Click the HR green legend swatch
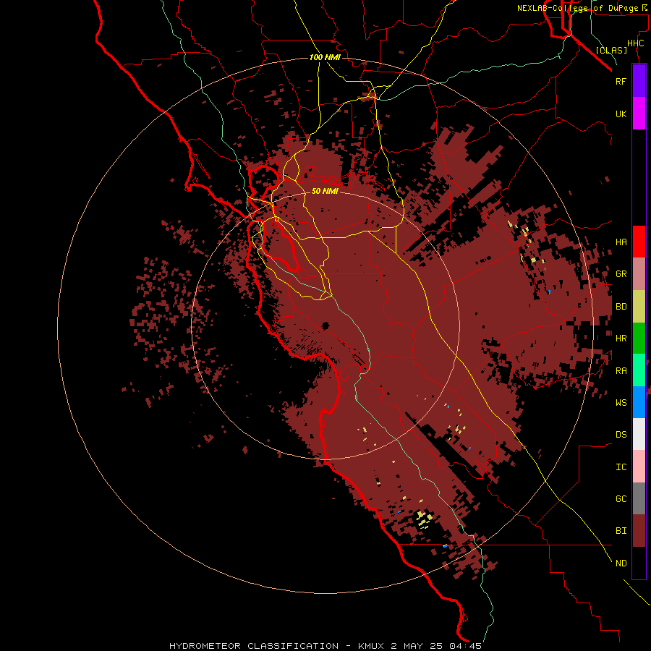 click(x=639, y=338)
